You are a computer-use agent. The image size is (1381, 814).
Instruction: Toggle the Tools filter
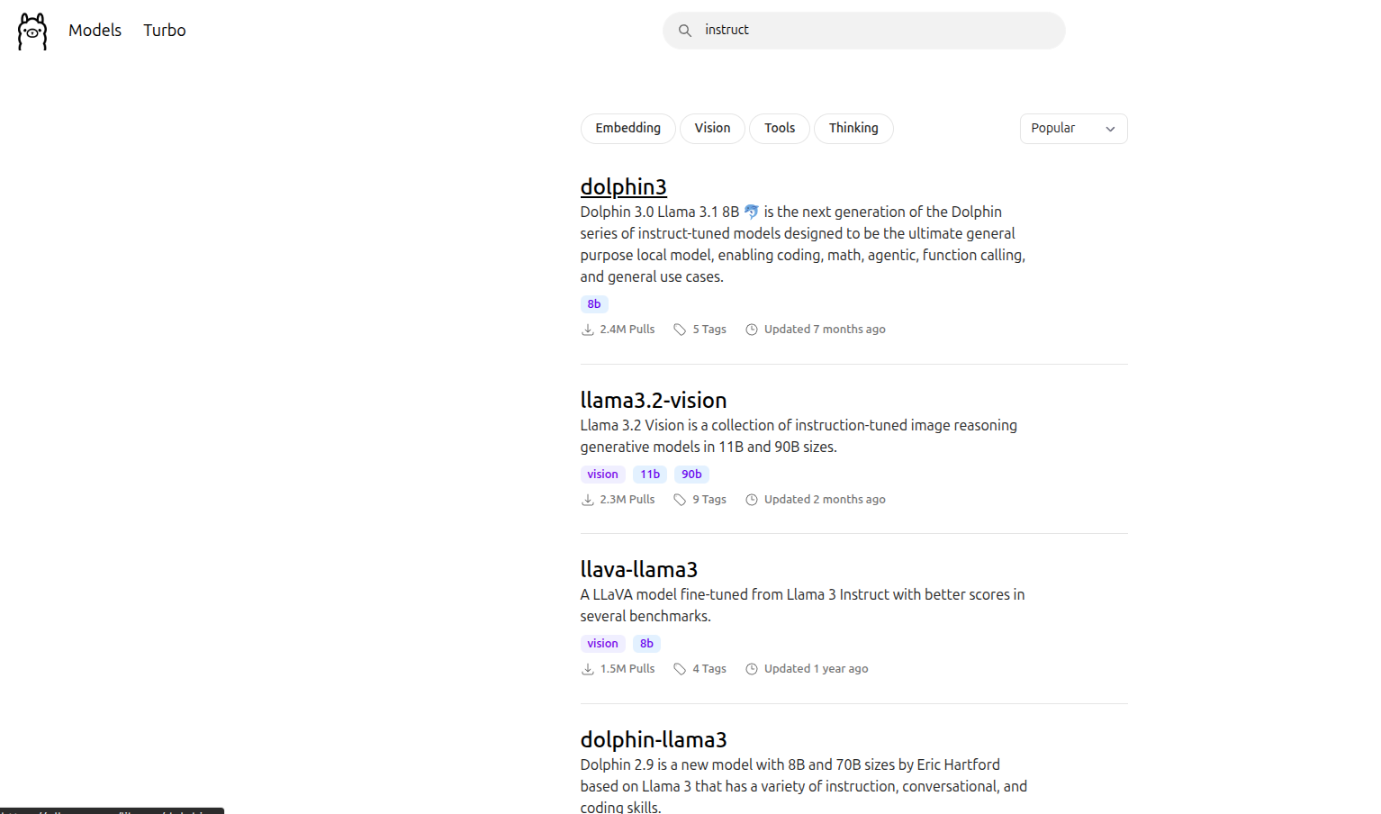pos(780,128)
